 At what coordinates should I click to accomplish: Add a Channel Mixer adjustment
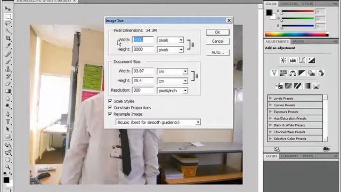(x=321, y=73)
